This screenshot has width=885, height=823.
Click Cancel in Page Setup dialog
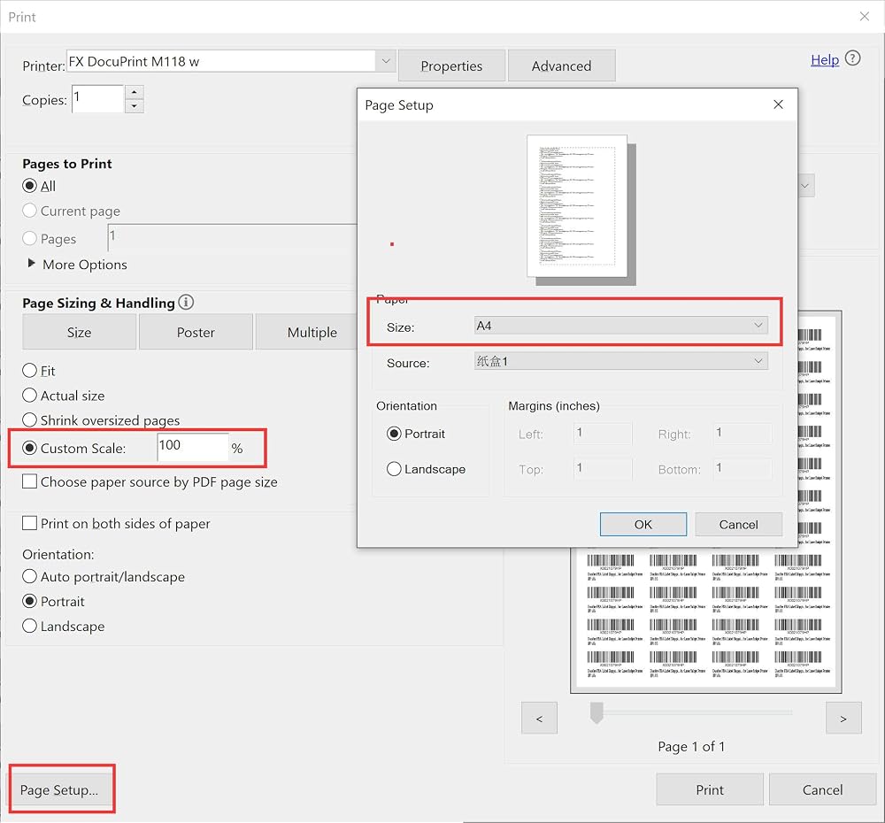tap(739, 525)
